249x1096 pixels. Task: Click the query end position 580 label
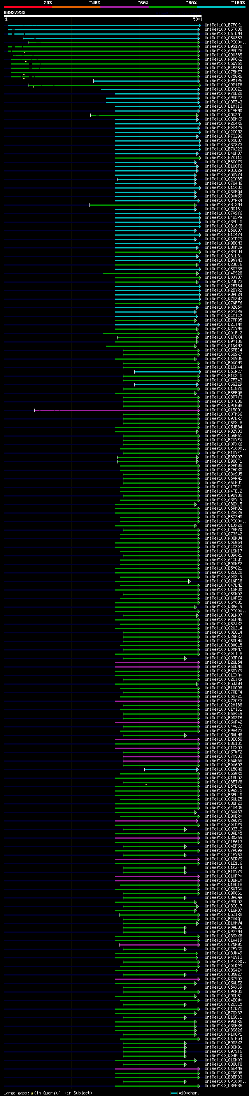click(x=196, y=19)
